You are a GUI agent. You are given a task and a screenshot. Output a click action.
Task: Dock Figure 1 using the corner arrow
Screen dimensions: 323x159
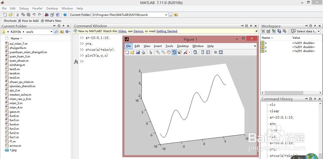coord(255,46)
